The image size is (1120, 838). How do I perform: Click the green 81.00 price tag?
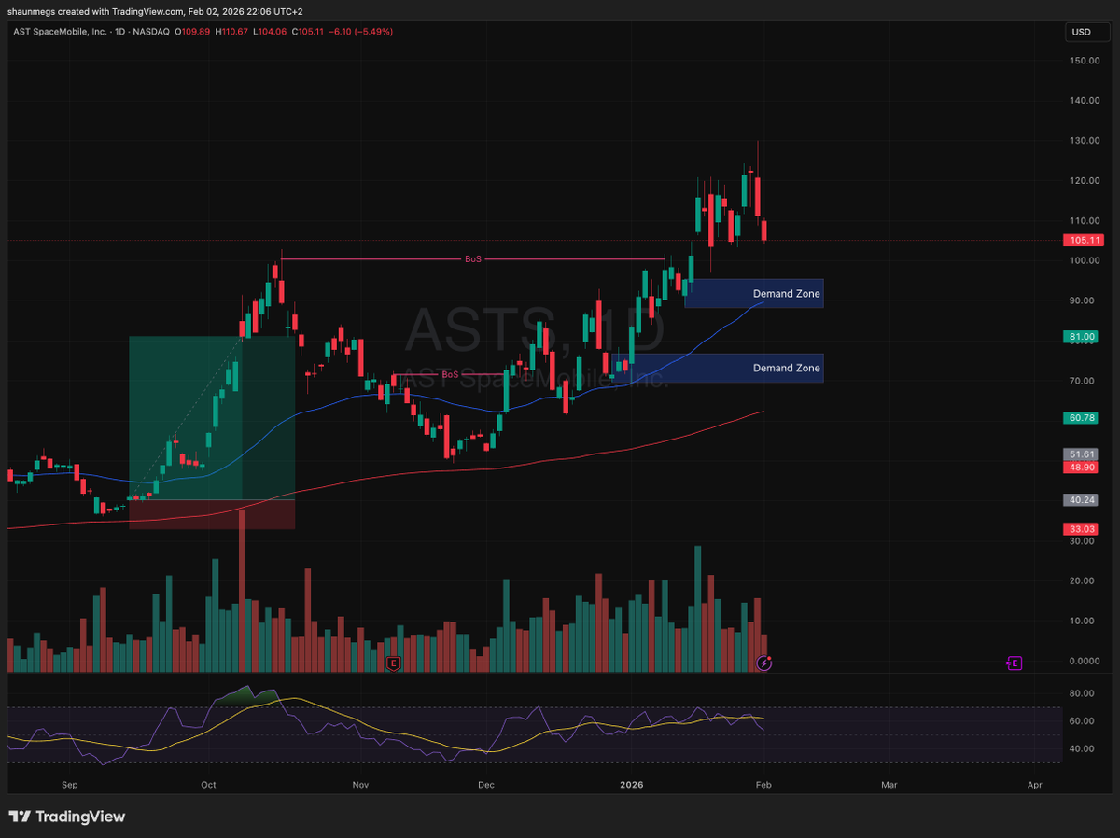(x=1080, y=336)
